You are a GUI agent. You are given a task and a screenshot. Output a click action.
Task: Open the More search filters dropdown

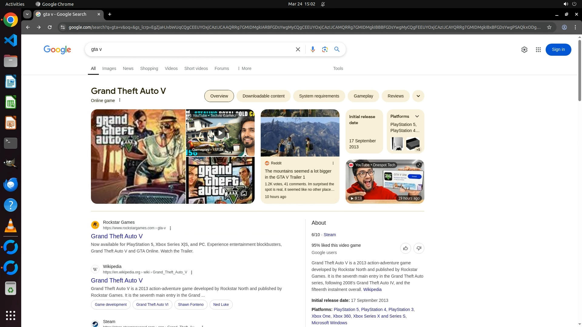(244, 68)
